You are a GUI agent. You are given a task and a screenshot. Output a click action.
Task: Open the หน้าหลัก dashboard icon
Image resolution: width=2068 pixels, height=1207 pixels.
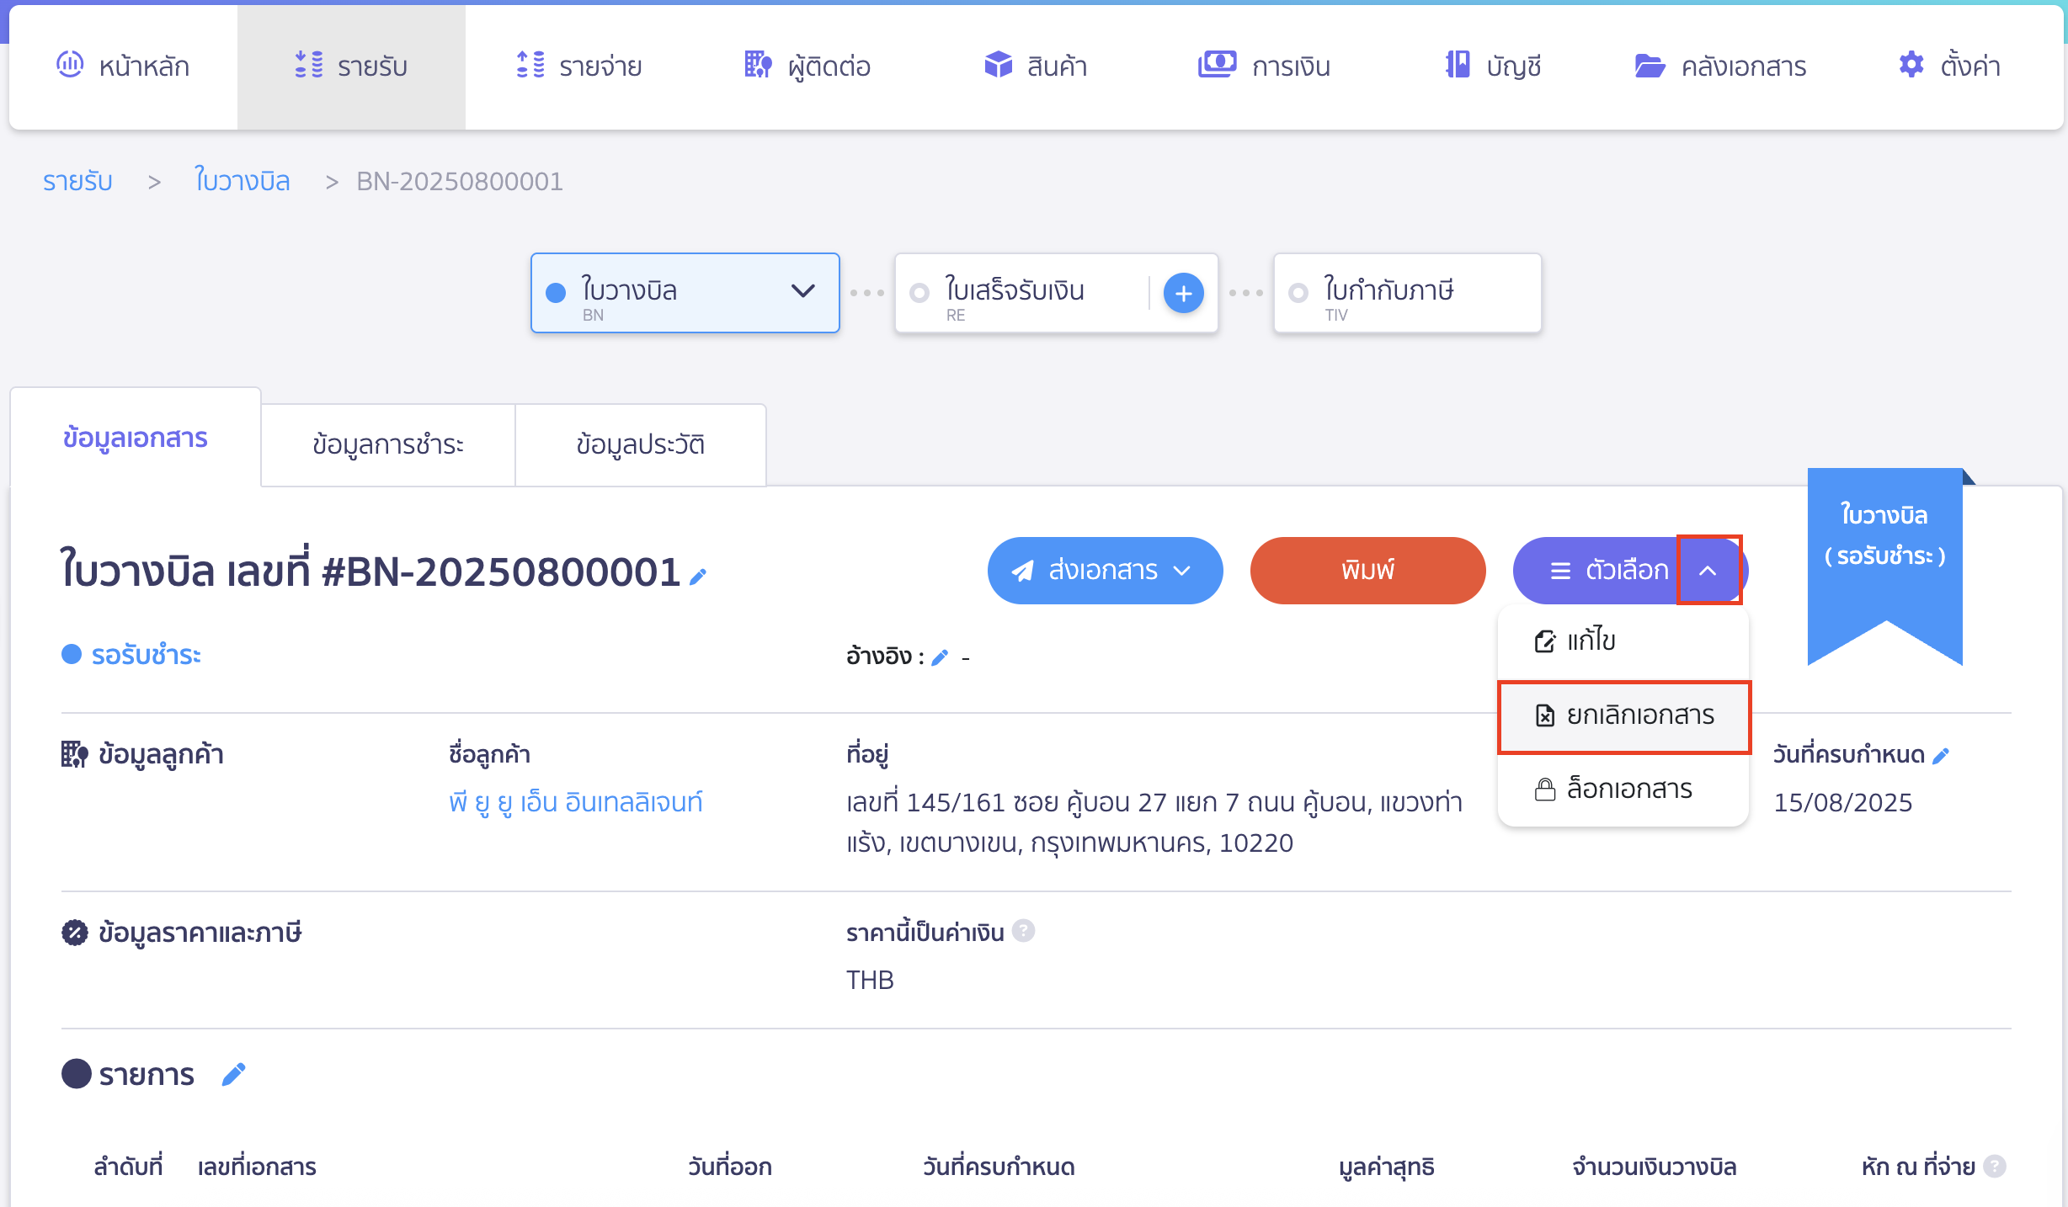tap(70, 64)
